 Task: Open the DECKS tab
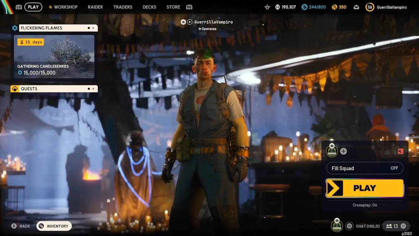(x=150, y=7)
